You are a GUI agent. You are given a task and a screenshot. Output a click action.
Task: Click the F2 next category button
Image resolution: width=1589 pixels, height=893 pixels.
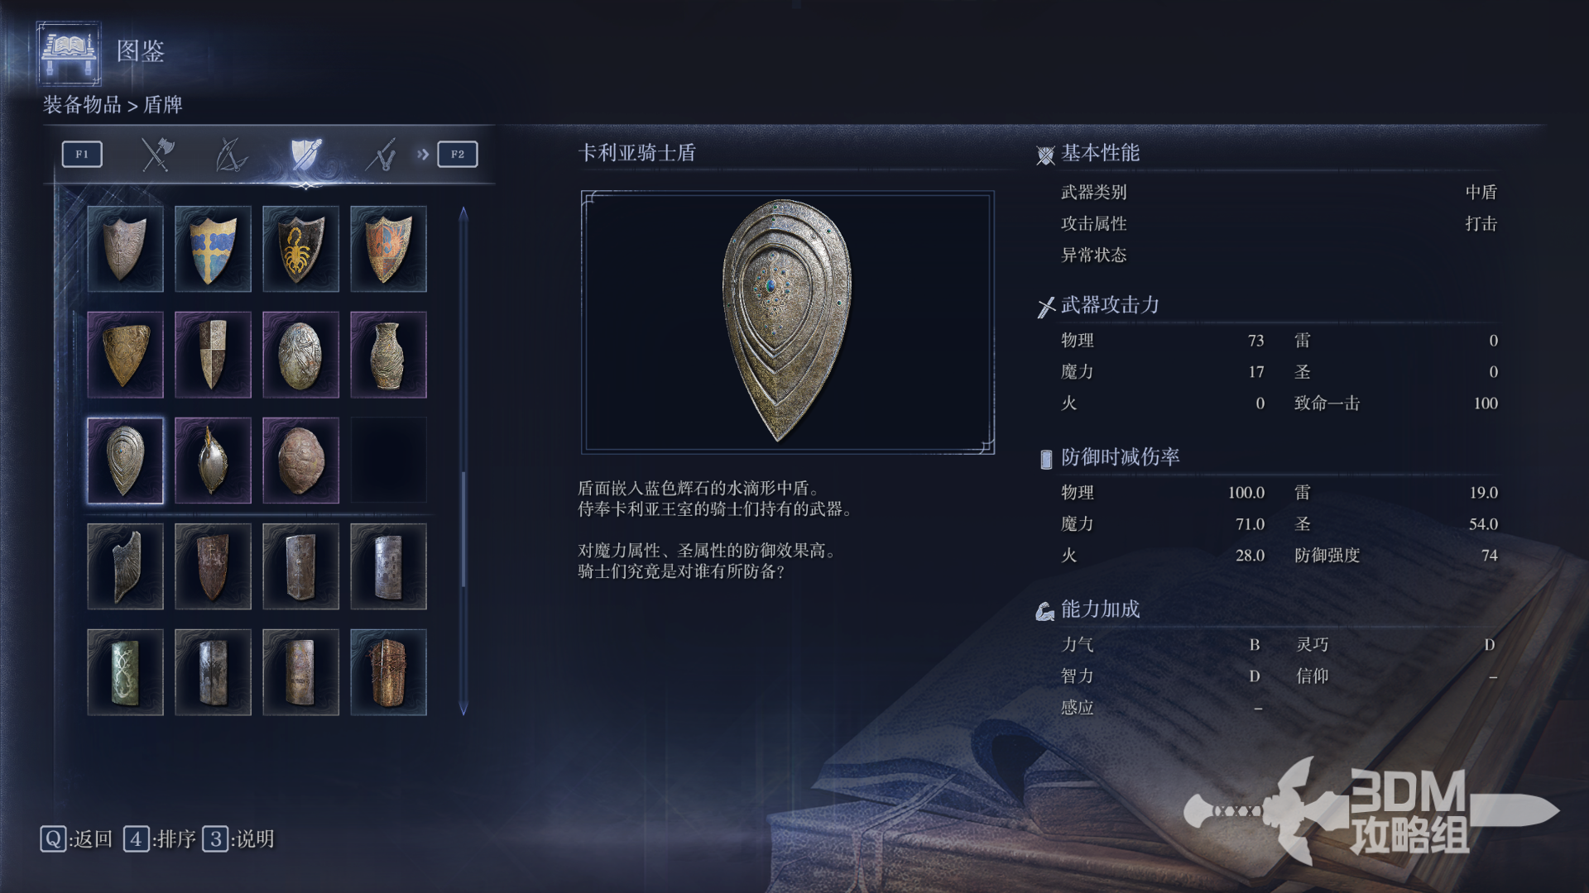coord(458,154)
